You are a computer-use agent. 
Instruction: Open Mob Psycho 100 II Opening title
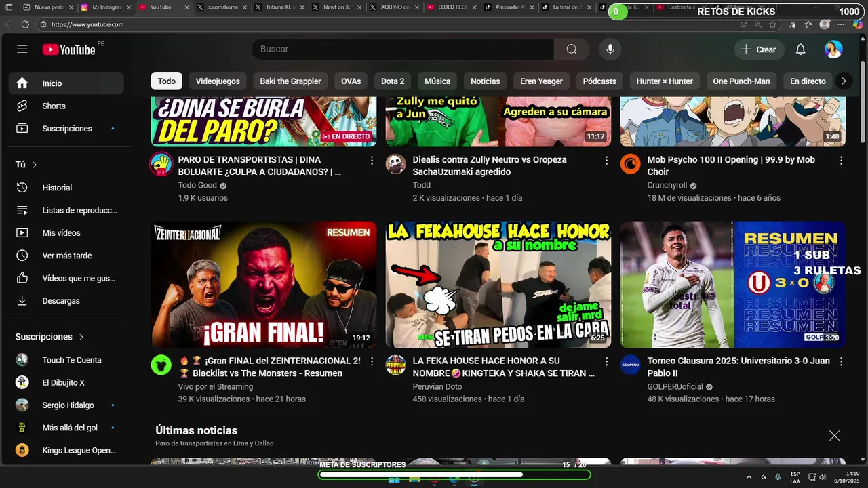731,166
